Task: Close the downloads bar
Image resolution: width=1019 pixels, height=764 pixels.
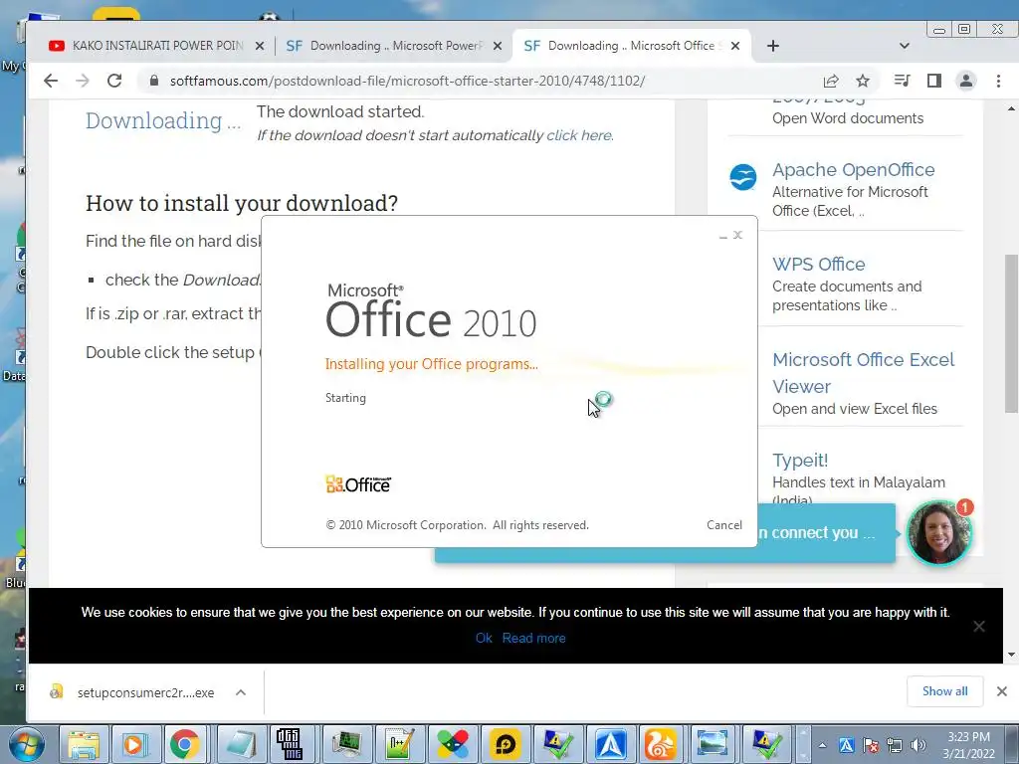Action: tap(1002, 691)
